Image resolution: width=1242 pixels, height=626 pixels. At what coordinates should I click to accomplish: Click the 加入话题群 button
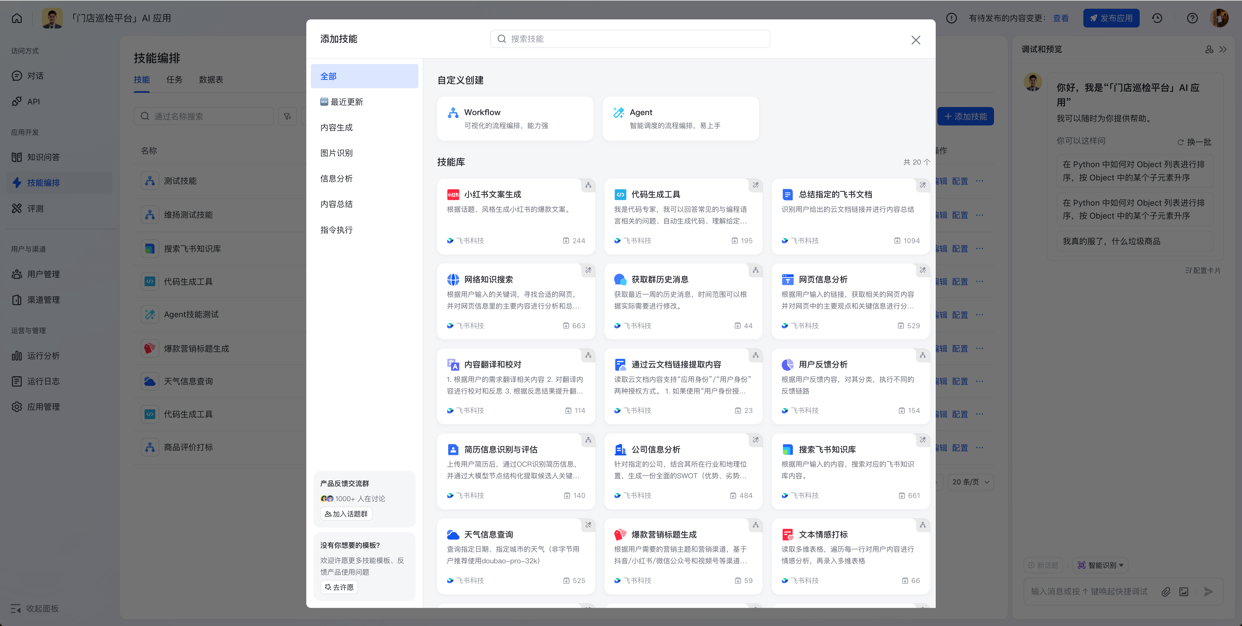[346, 514]
